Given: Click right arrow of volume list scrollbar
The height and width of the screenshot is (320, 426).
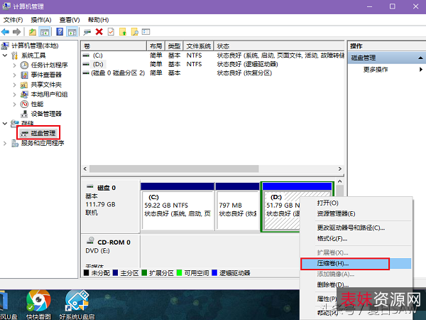Looking at the screenshot, I should (339, 169).
